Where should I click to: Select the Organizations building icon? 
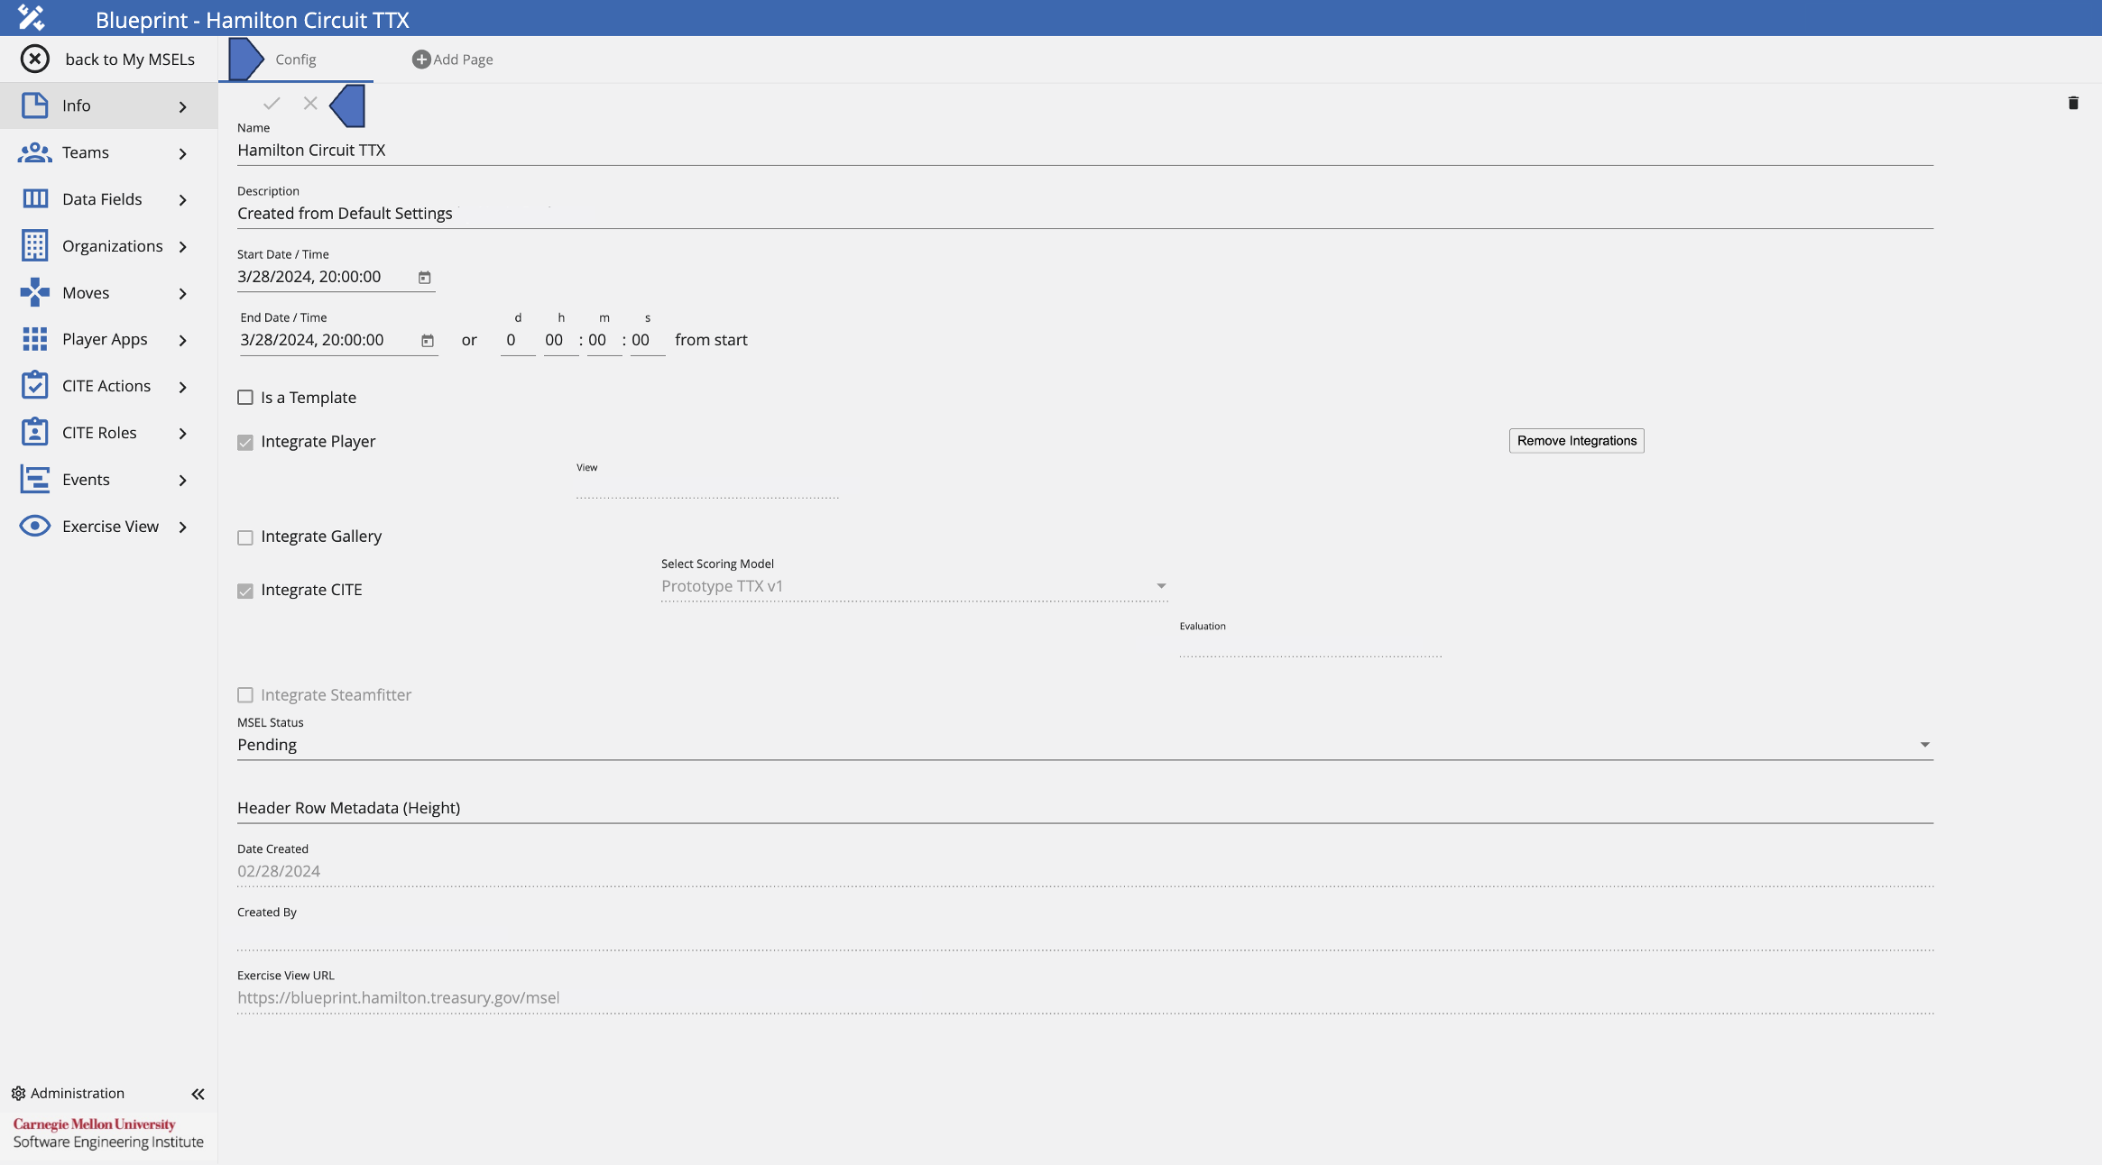pyautogui.click(x=34, y=245)
